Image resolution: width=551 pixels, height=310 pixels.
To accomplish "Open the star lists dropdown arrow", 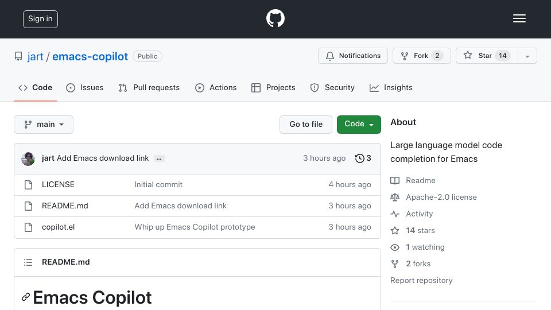I will [x=527, y=56].
